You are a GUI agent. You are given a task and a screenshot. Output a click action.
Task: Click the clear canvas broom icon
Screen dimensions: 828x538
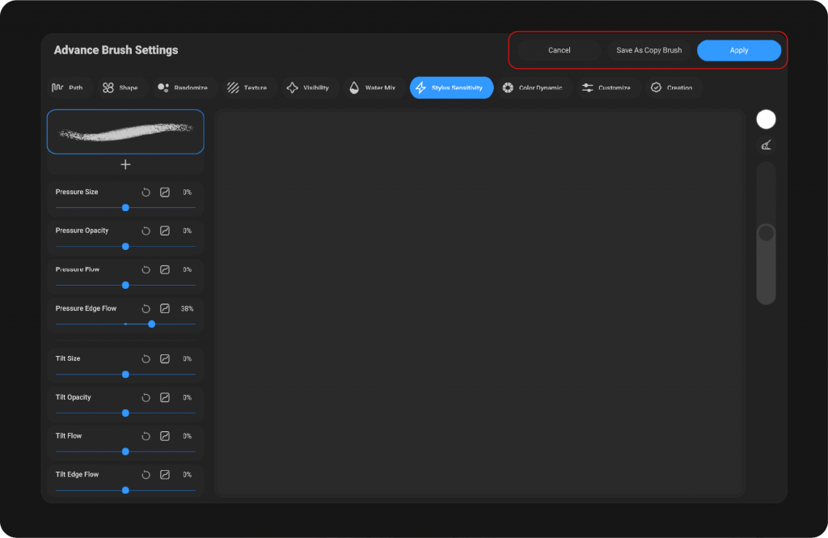766,146
